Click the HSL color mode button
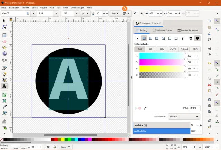Viewport: 221px width, 150px height. (x=151, y=49)
